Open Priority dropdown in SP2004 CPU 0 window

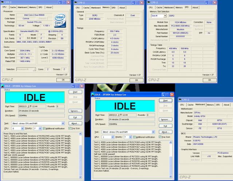40,129
